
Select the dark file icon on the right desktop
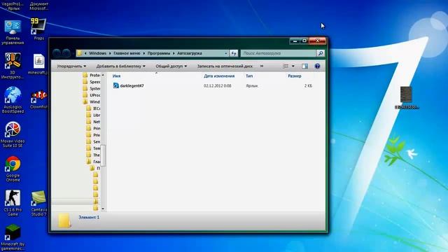click(x=406, y=97)
